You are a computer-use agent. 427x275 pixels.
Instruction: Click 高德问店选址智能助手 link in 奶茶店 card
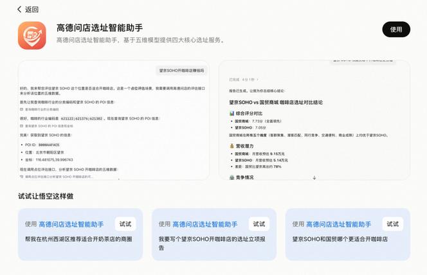click(x=71, y=224)
